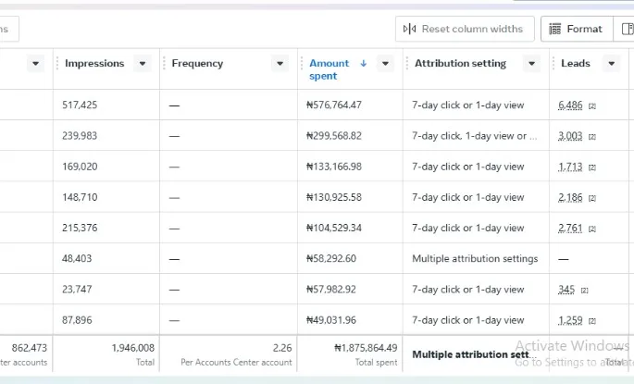
Task: Click the footnote icon beside 1,259 leads
Action: (x=592, y=321)
